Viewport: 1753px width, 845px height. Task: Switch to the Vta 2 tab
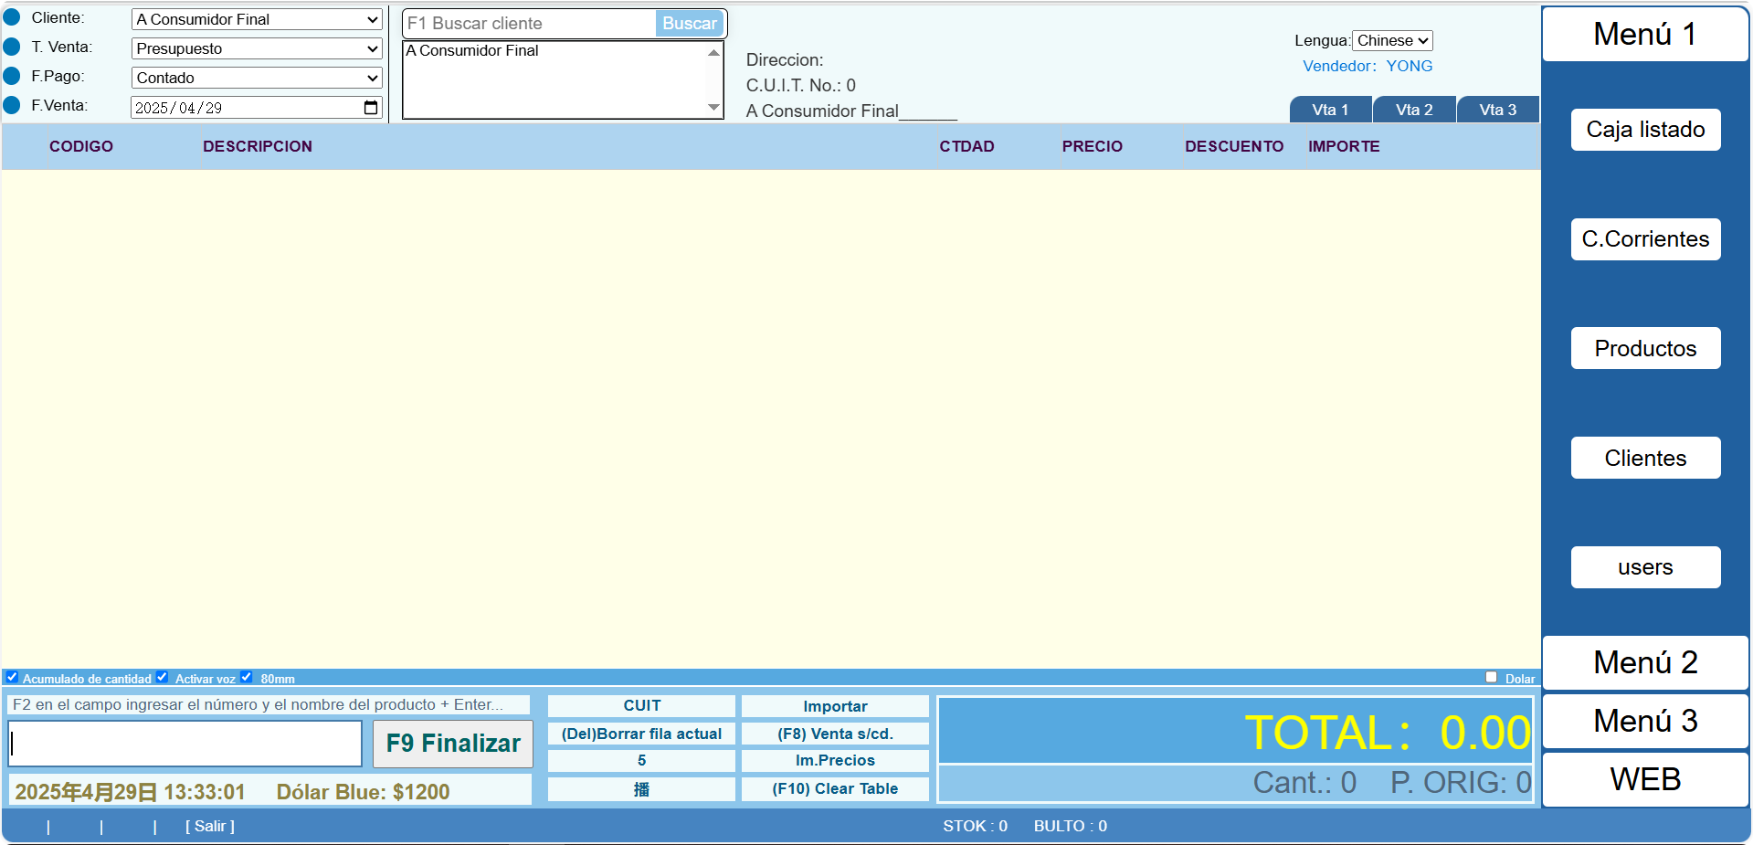(x=1414, y=110)
